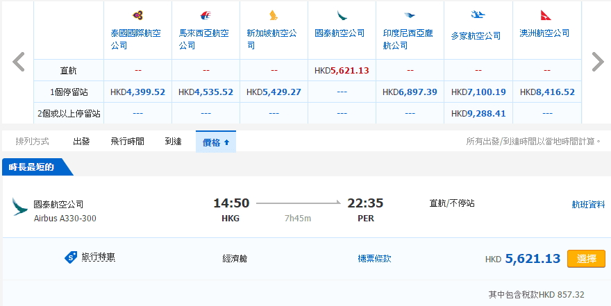Open the 機票條款 fare rules link
The image size is (611, 306).
[374, 258]
